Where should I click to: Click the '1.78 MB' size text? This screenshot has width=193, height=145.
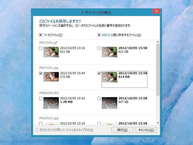(66, 102)
